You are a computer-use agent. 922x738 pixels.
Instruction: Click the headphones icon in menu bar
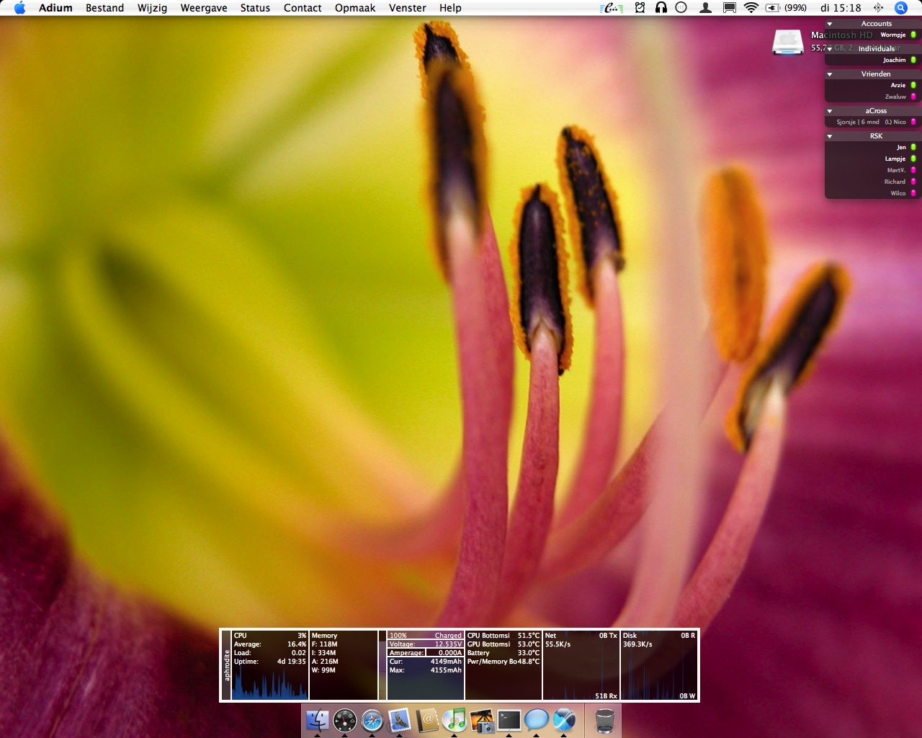pyautogui.click(x=661, y=8)
